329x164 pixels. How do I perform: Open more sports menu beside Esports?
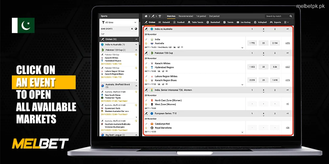point(286,22)
